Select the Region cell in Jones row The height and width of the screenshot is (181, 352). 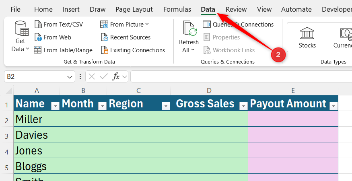[x=138, y=150]
